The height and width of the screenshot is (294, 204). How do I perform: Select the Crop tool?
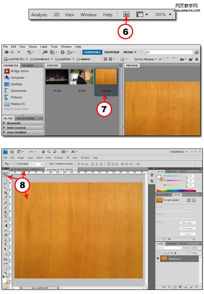point(6,193)
